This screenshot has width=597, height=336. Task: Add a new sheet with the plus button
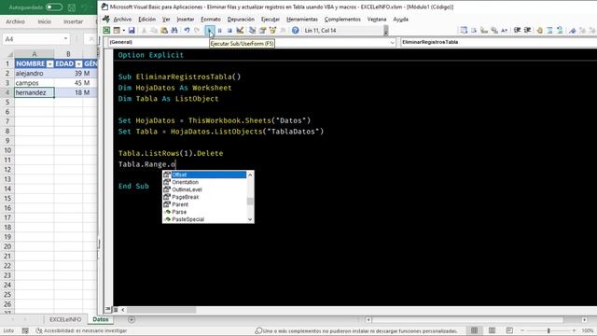(x=132, y=319)
